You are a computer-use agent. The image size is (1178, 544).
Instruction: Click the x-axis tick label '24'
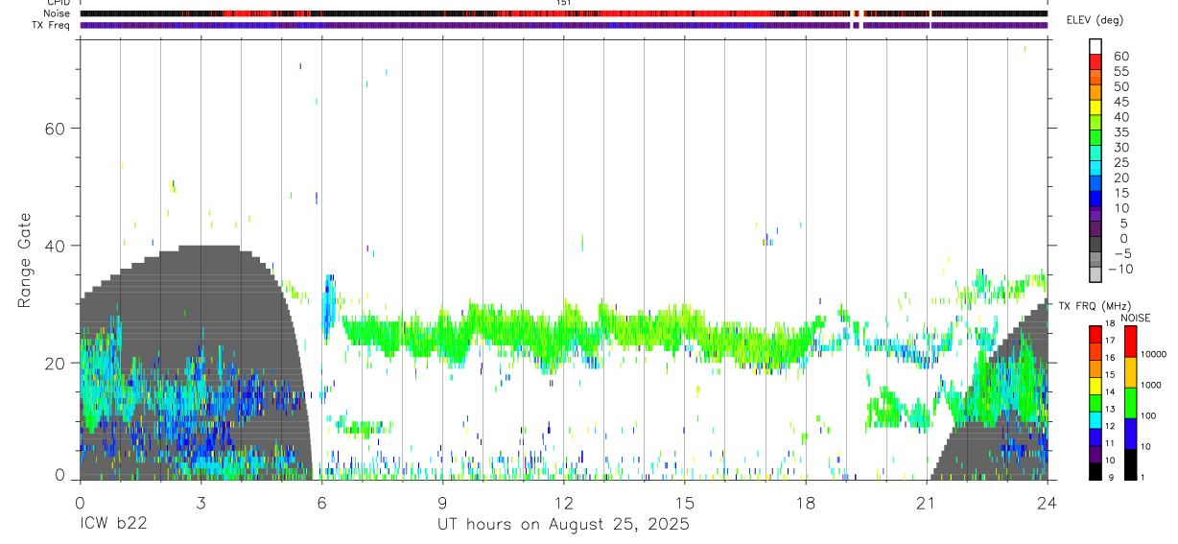(x=1047, y=502)
